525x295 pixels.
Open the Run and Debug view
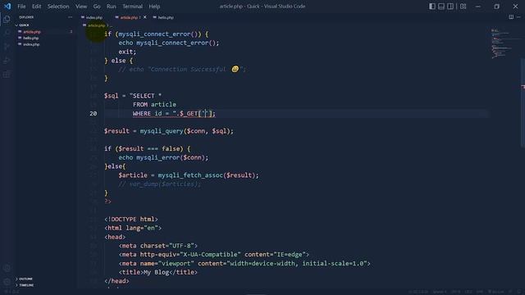click(7, 60)
